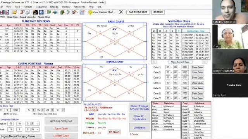Open the Tools menu

[x=17, y=7]
